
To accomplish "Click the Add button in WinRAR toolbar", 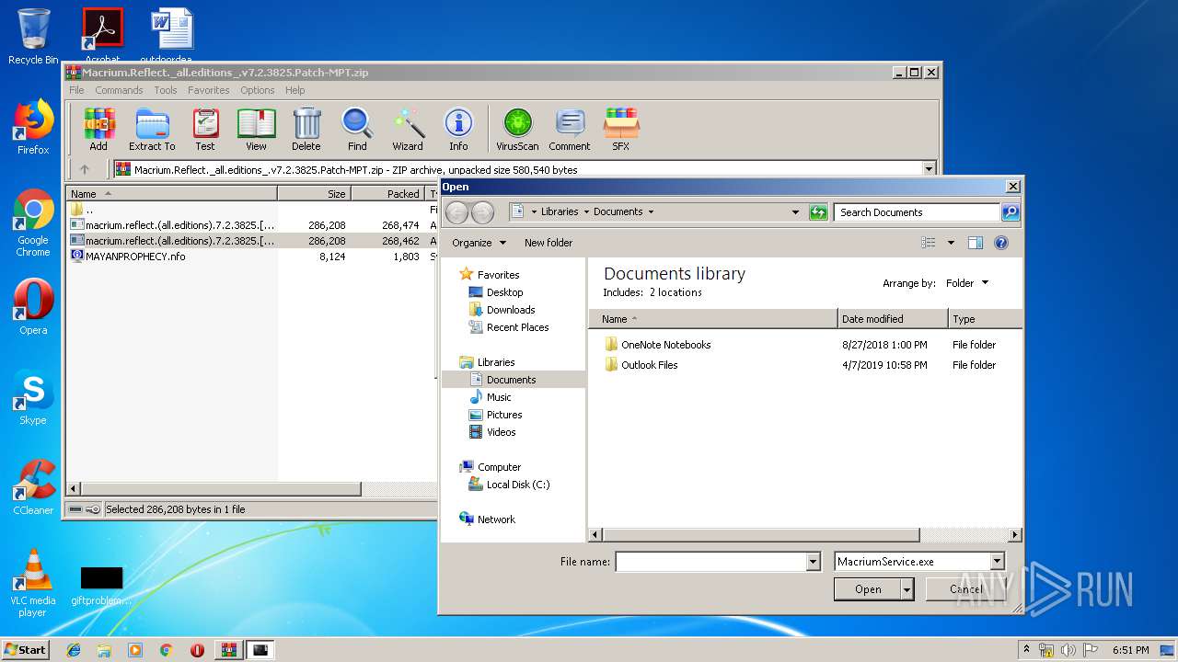I will point(98,130).
